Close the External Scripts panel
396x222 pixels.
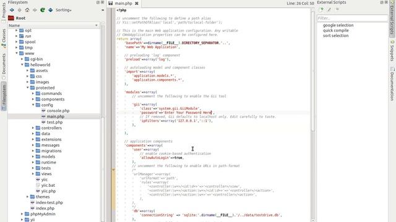click(x=386, y=2)
